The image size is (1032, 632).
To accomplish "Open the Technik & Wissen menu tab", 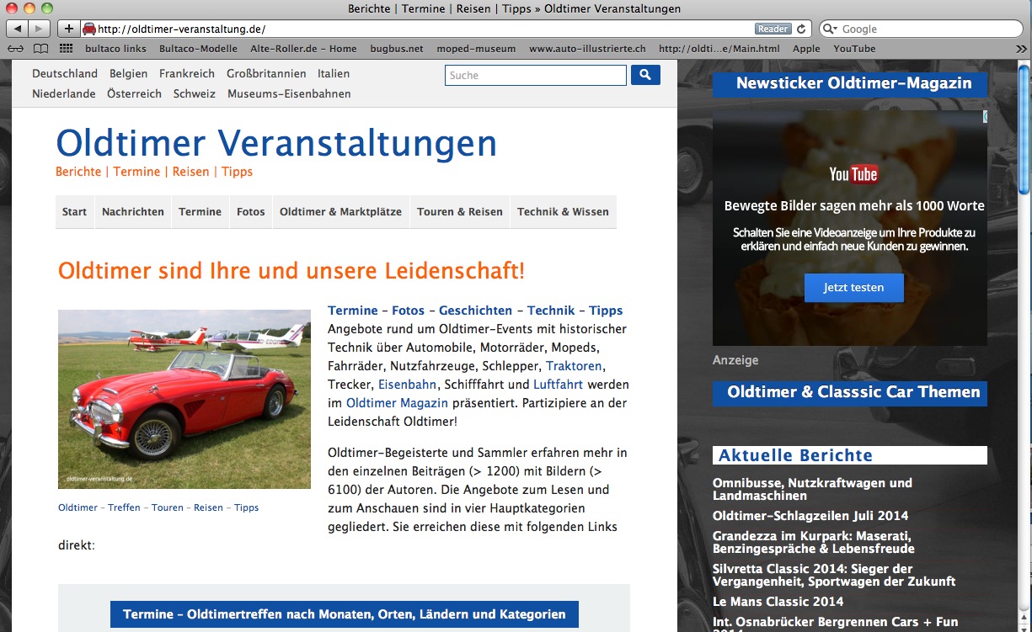I will coord(563,212).
